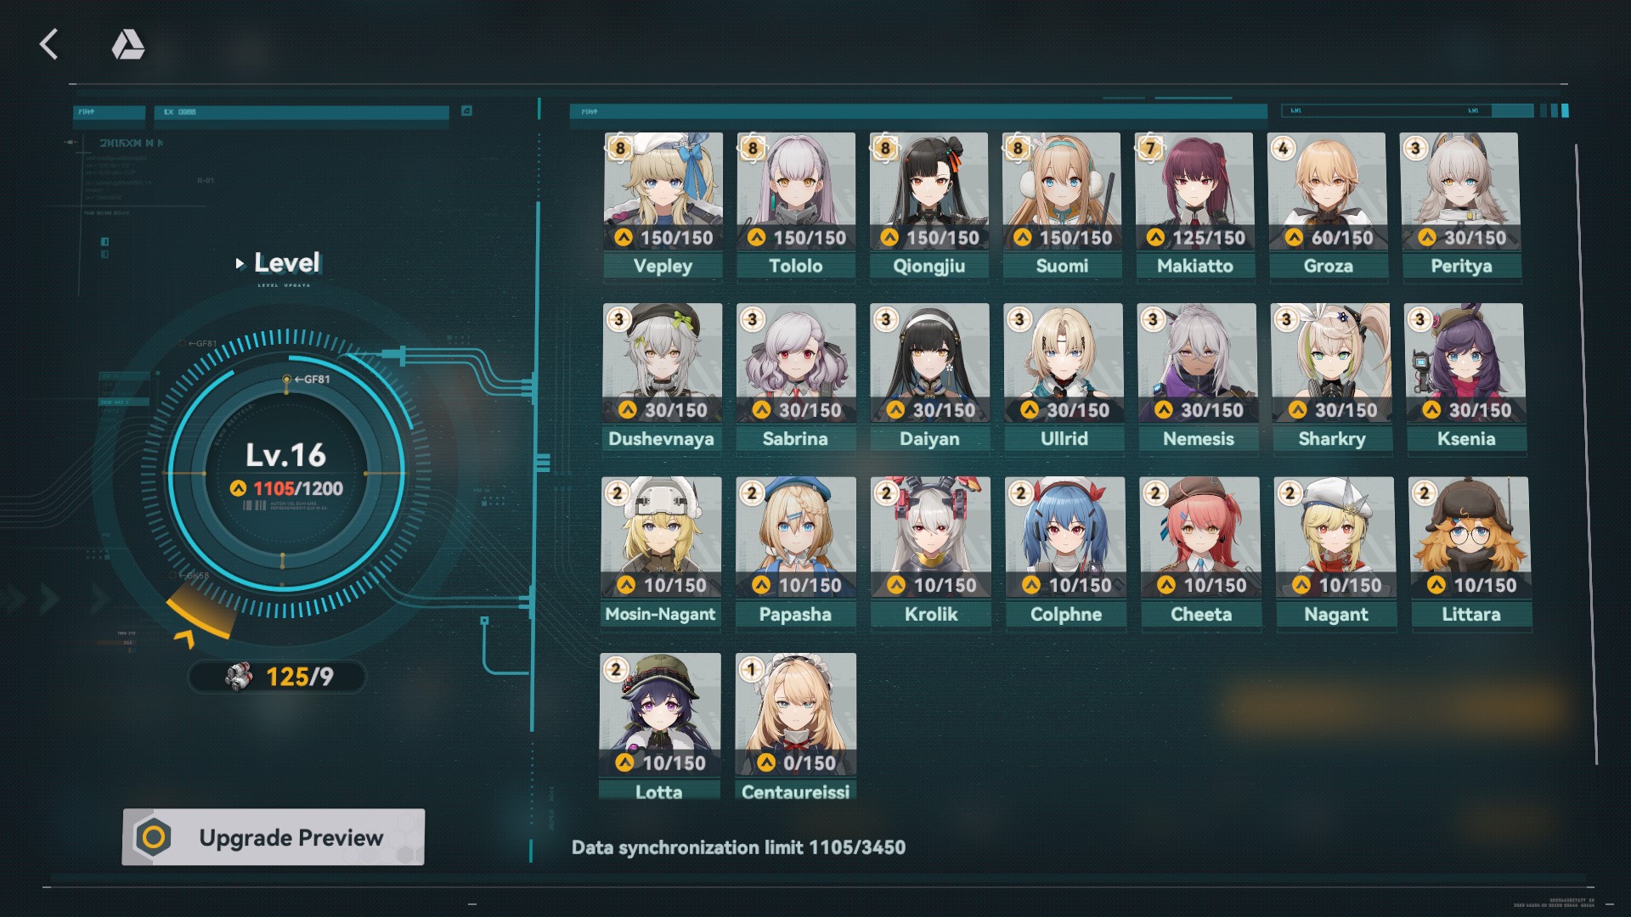Click the core material icon beside 125/9
The image size is (1631, 917).
pos(240,677)
